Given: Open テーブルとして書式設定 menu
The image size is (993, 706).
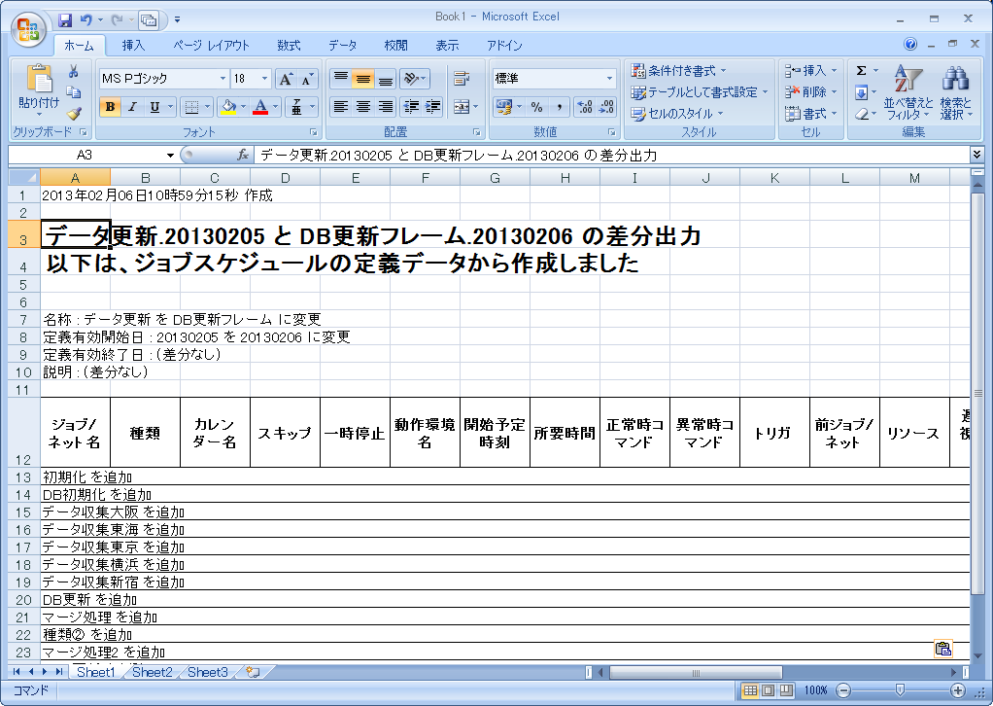Looking at the screenshot, I should point(700,92).
